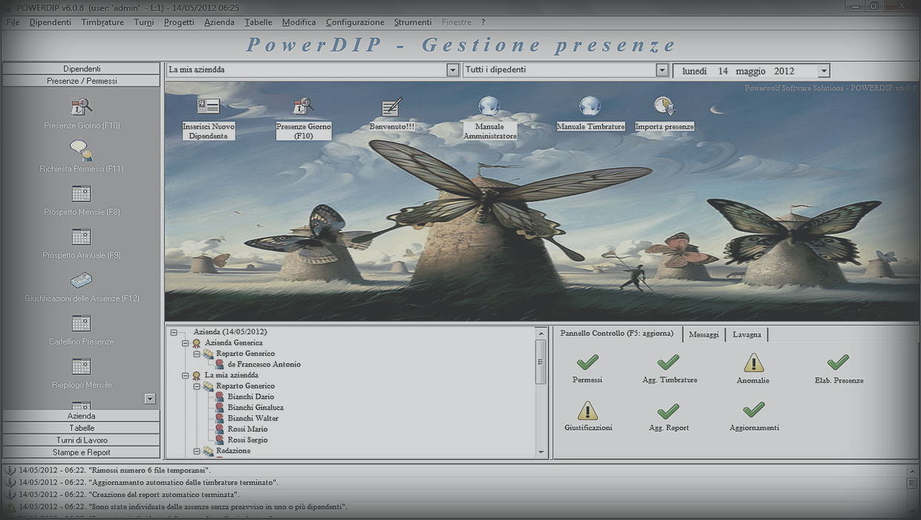Click log entry 'Creazione del report automatico terminata'
921x520 pixels.
click(x=128, y=494)
